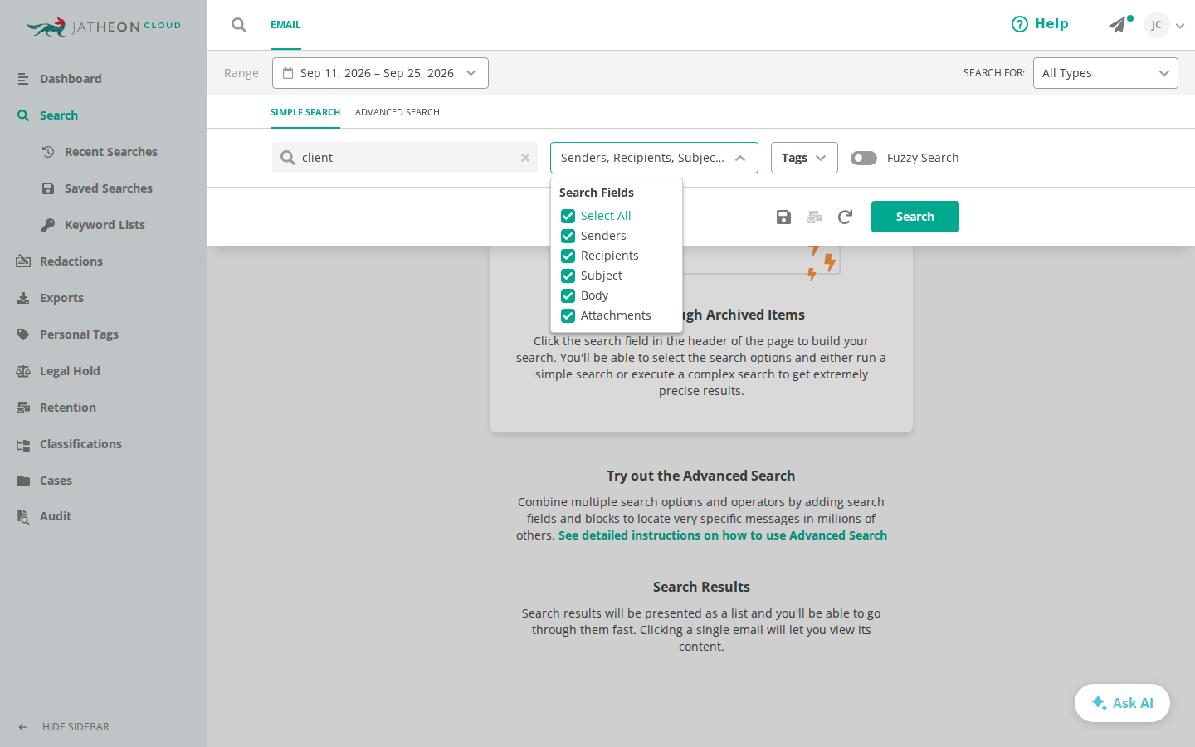
Task: Click the JC user avatar
Action: 1156,25
